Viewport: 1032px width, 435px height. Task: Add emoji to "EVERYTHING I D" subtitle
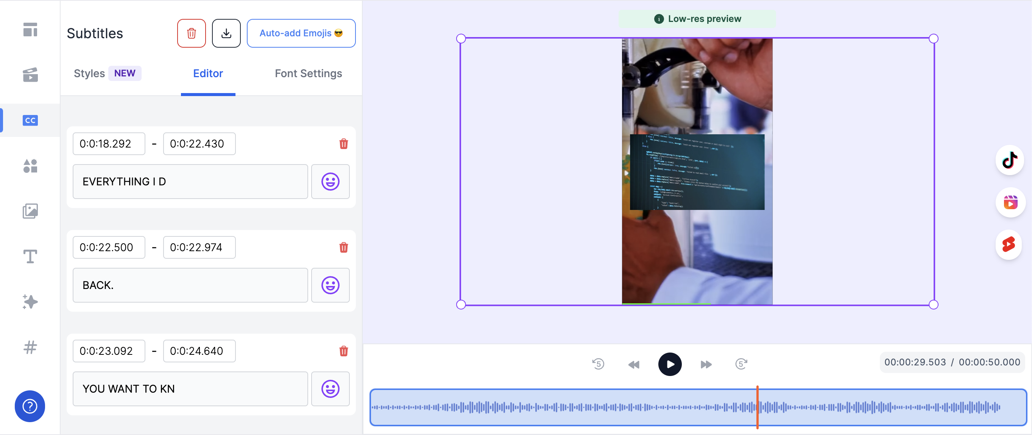coord(330,182)
